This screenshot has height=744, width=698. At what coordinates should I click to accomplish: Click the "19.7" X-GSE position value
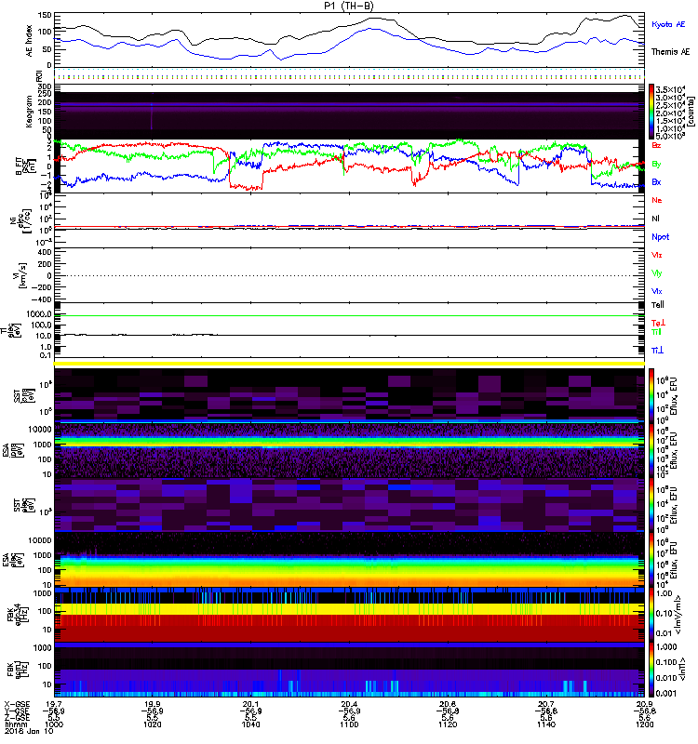54,704
